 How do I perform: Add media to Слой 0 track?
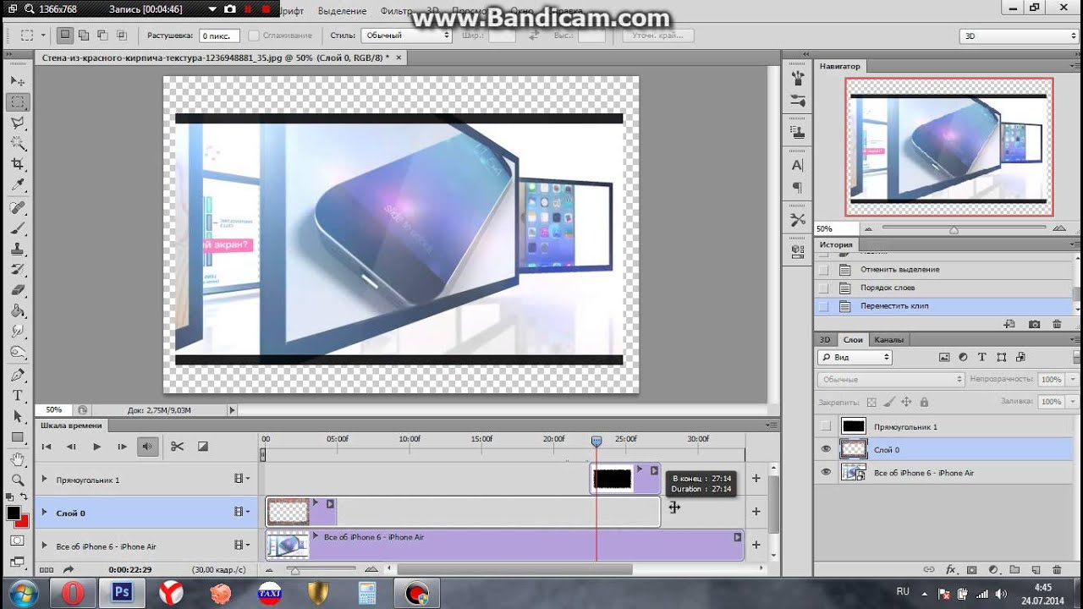coord(756,512)
